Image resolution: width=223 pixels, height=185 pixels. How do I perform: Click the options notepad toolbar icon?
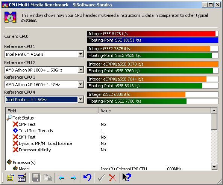11,178
